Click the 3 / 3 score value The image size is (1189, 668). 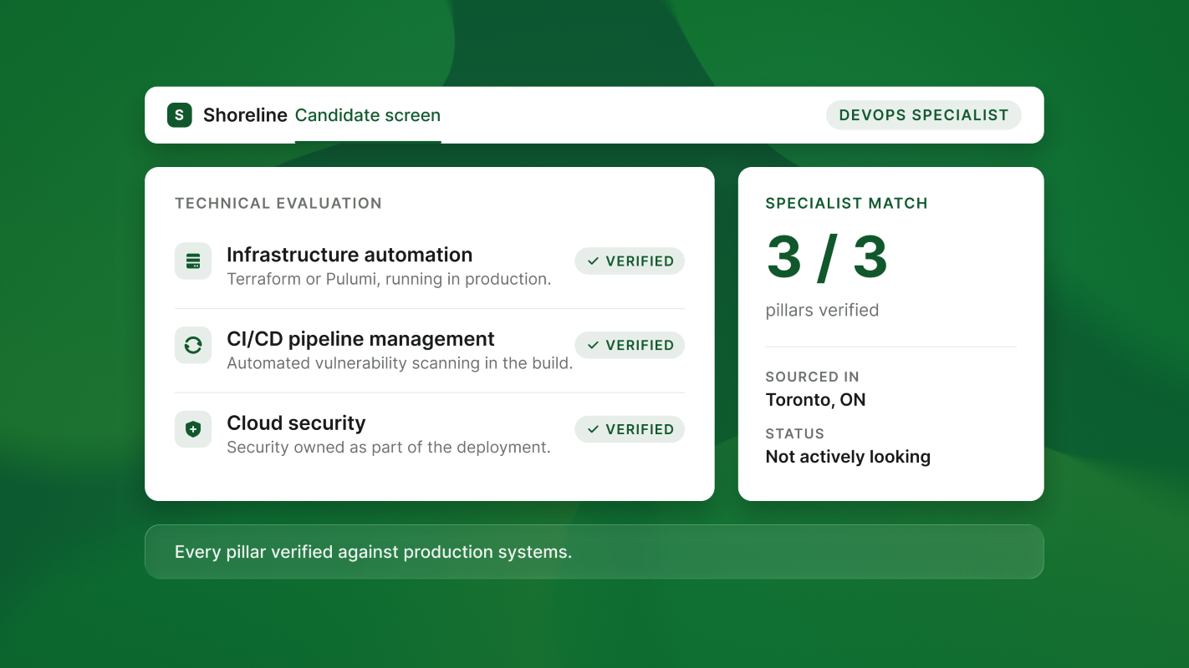point(827,257)
